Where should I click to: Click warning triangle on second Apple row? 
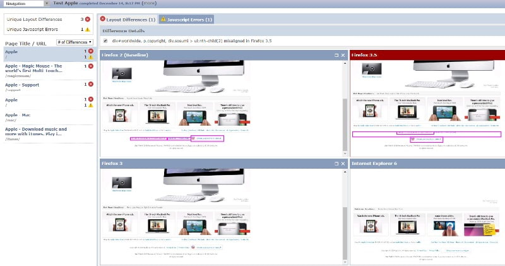point(91,105)
